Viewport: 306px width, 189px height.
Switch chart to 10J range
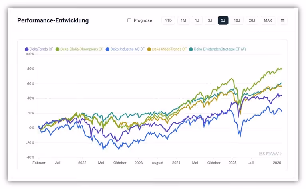(x=237, y=20)
